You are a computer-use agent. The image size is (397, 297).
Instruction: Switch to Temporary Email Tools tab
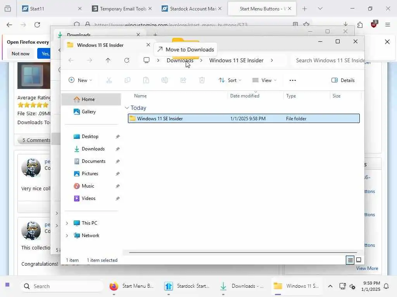click(x=123, y=9)
